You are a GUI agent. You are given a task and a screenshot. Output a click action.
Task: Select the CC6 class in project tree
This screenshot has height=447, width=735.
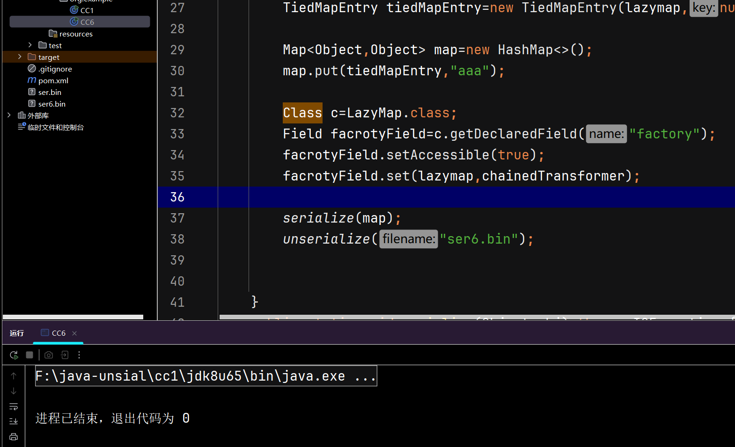pos(80,22)
